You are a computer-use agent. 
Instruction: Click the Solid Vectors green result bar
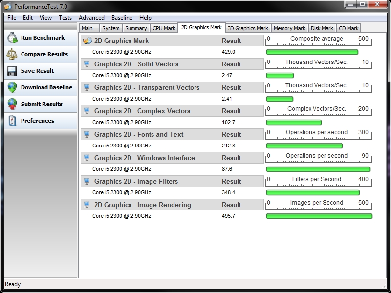click(280, 76)
